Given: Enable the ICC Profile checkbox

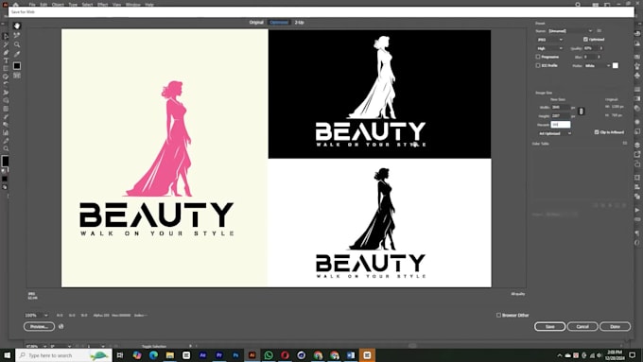Looking at the screenshot, I should pos(538,65).
